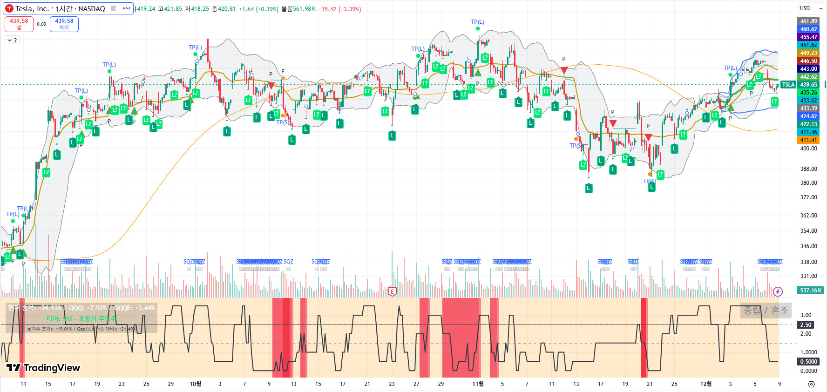Click the 537.16K volume label
This screenshot has width=827, height=392.
pyautogui.click(x=810, y=291)
